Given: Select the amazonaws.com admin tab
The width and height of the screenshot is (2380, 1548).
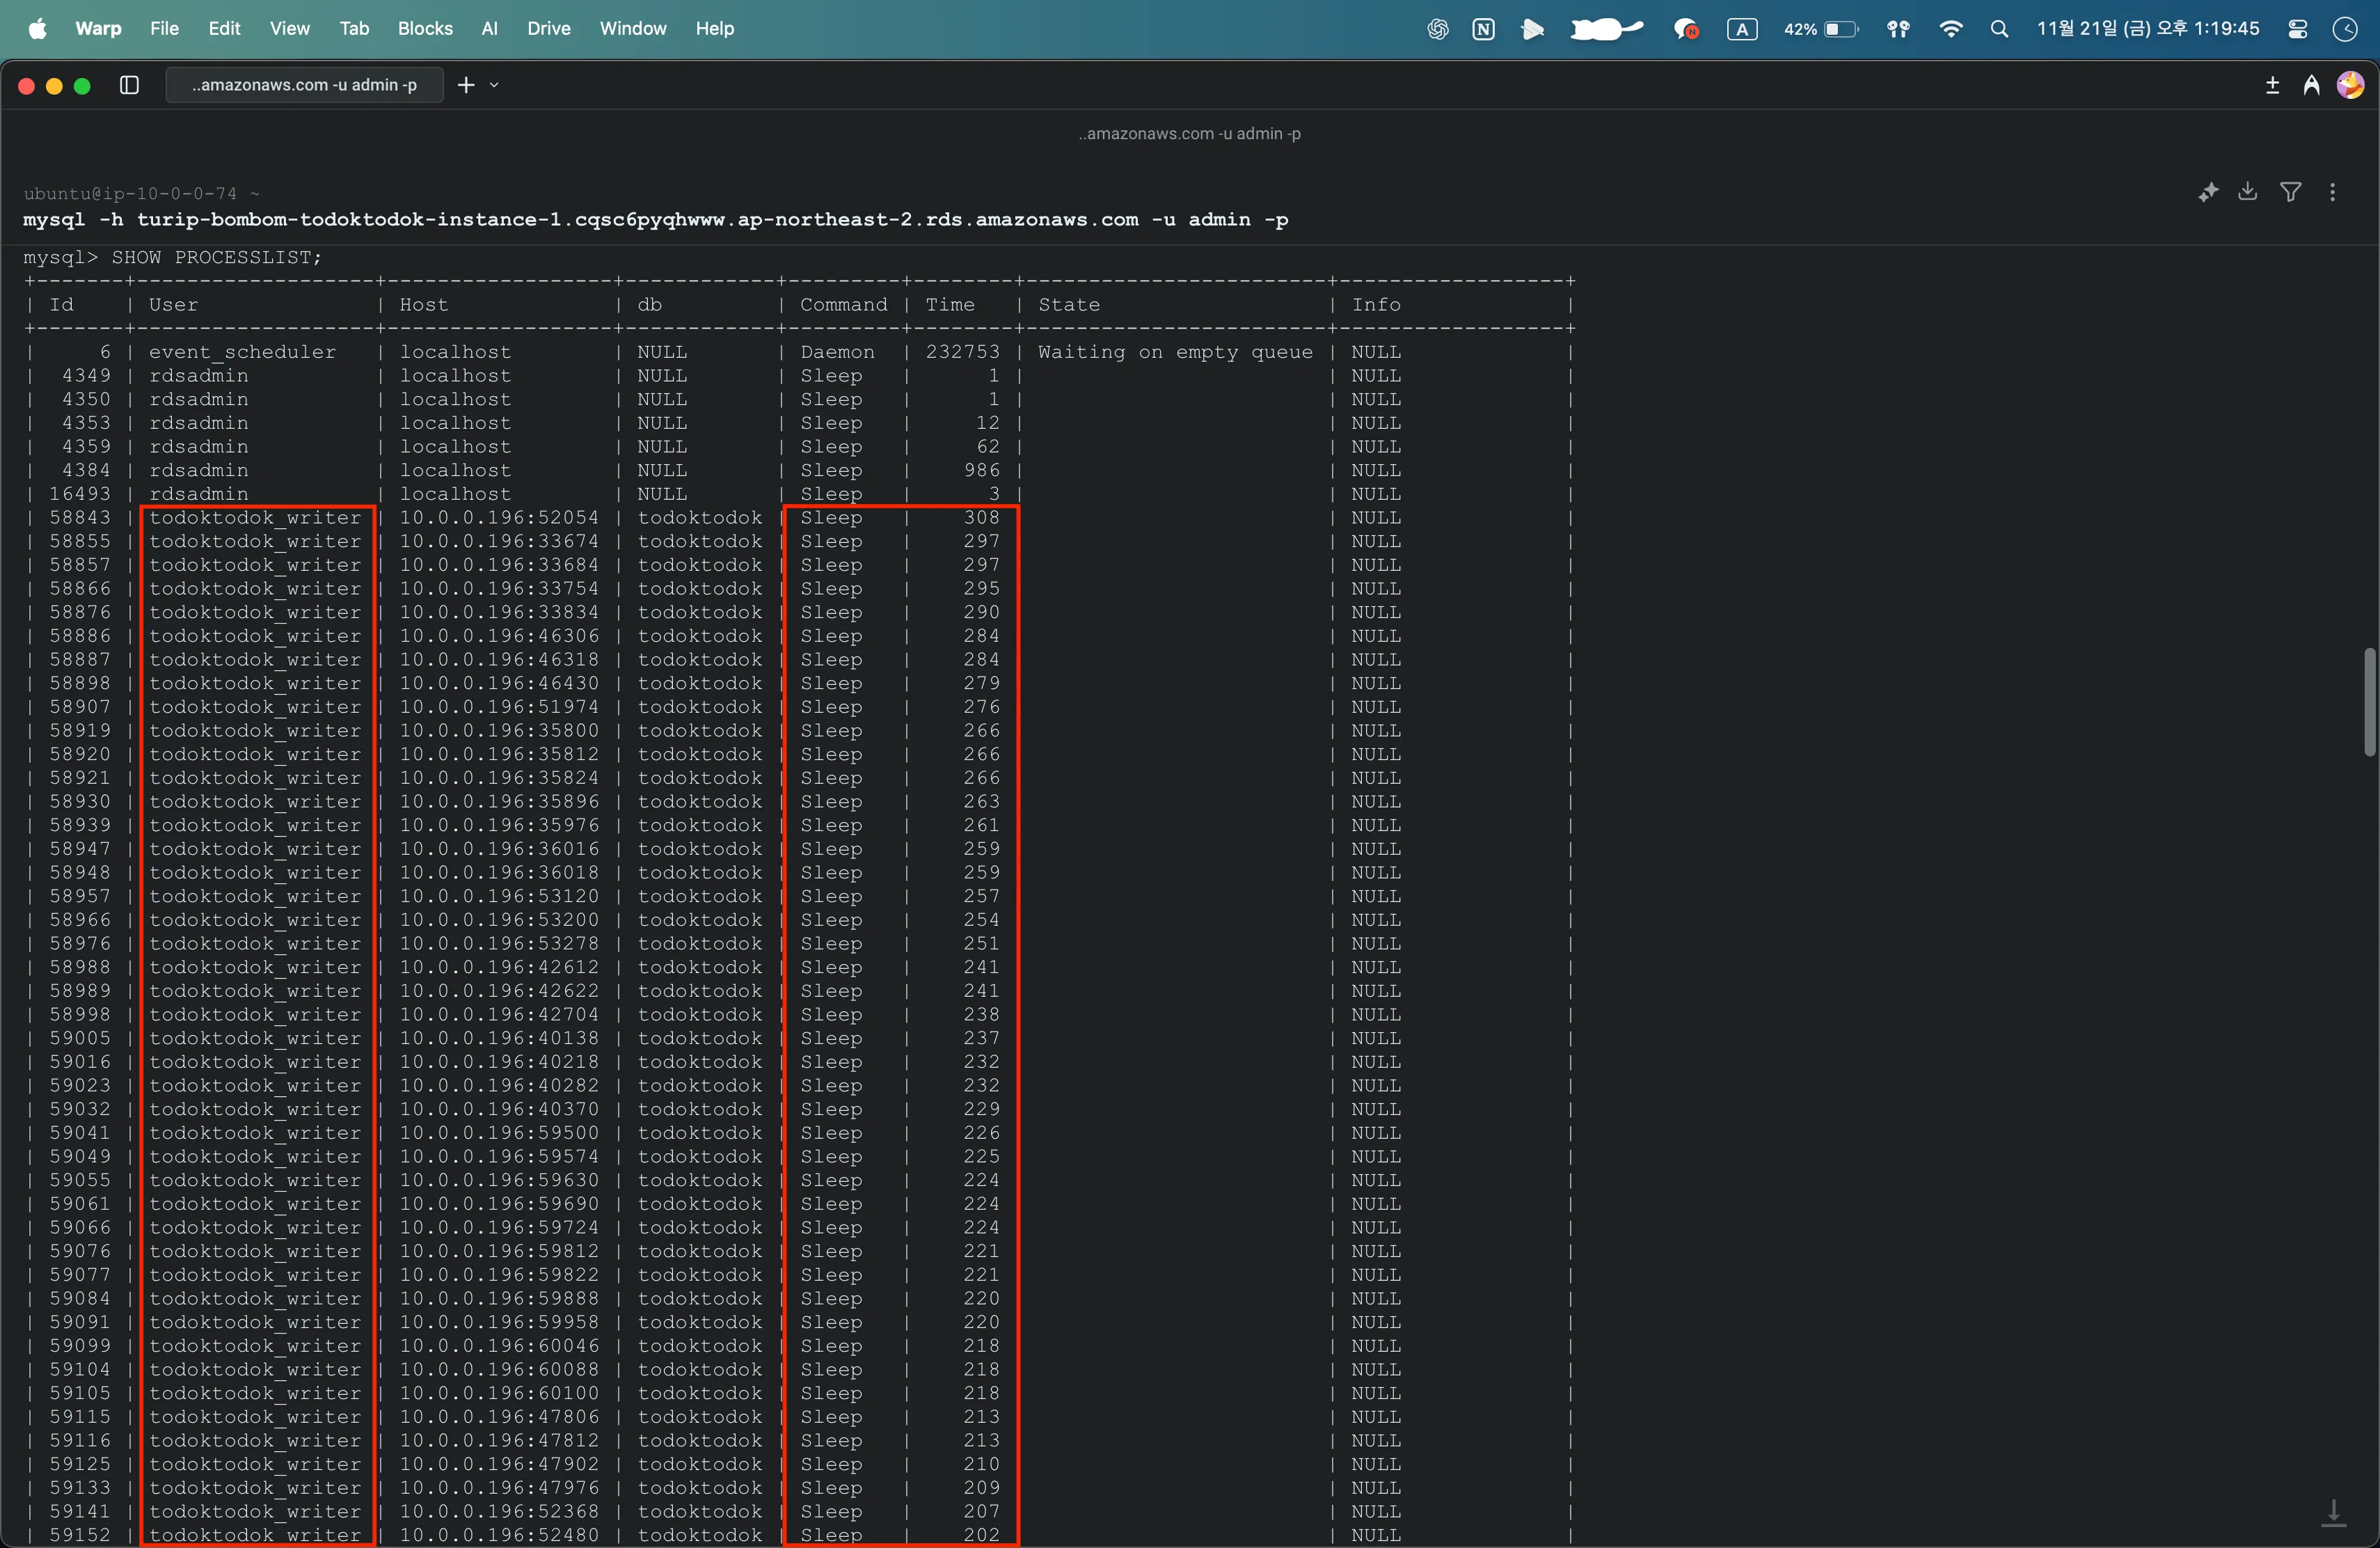Looking at the screenshot, I should 304,85.
